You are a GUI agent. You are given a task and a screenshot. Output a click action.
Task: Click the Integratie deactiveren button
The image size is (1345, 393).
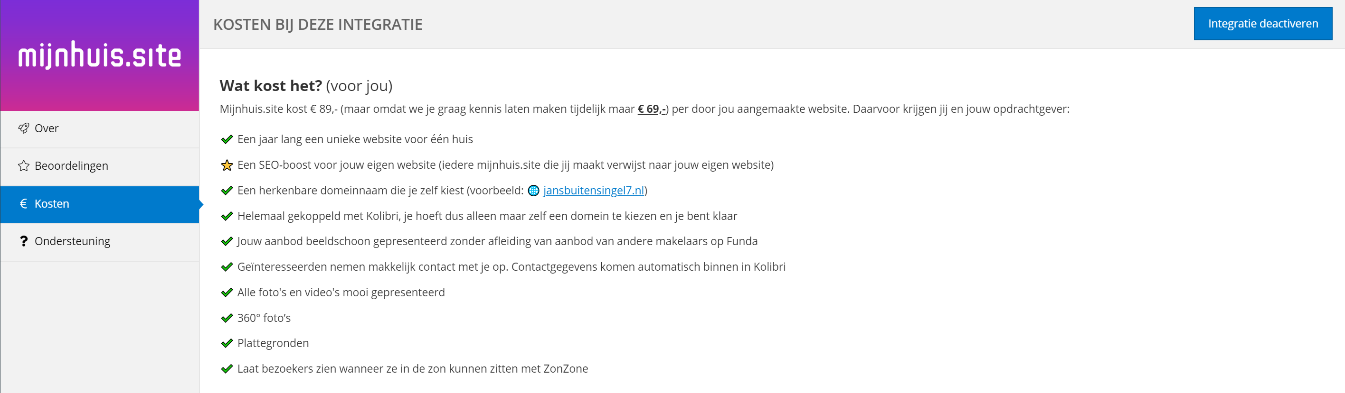(x=1262, y=23)
